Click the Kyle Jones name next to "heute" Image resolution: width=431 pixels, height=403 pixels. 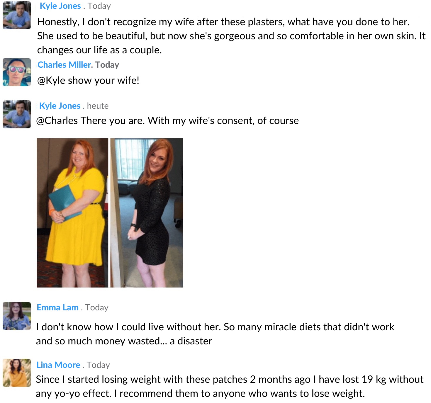coord(60,106)
